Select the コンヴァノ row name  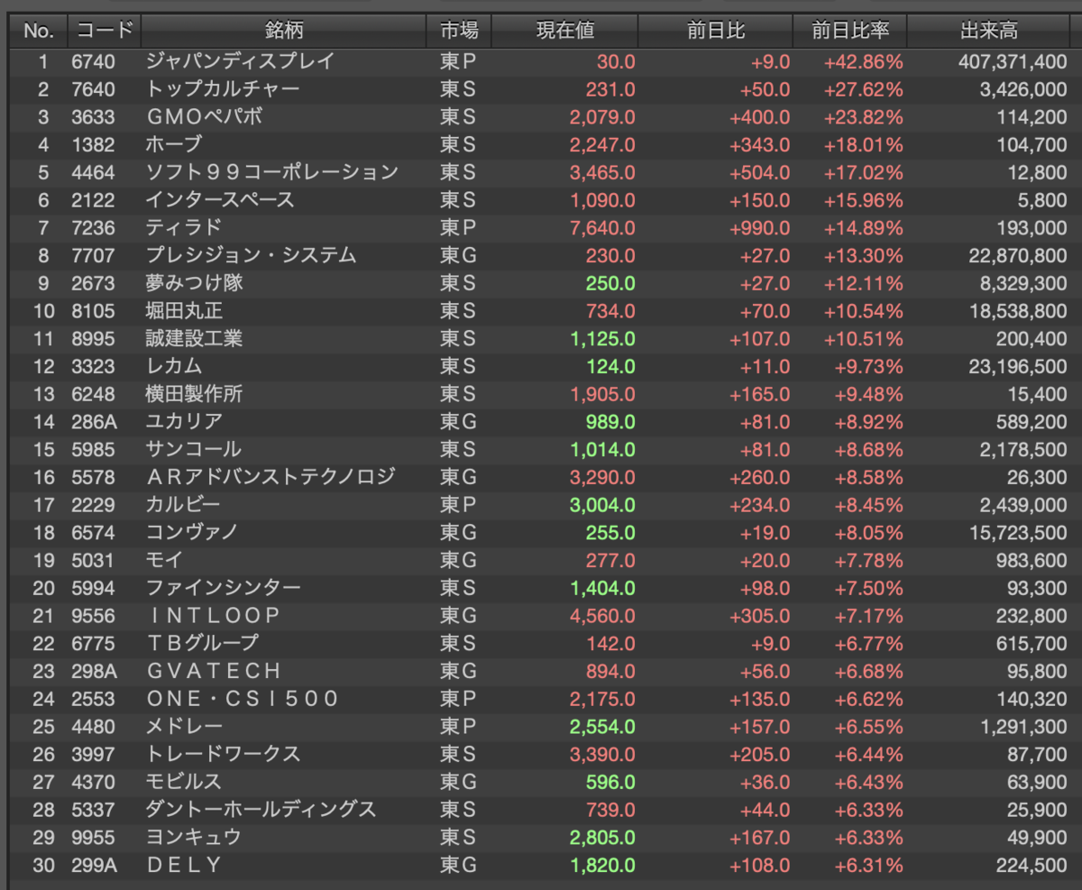click(192, 532)
